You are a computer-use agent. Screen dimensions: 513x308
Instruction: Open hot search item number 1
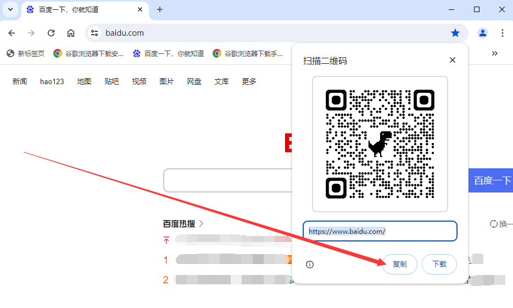[227, 260]
